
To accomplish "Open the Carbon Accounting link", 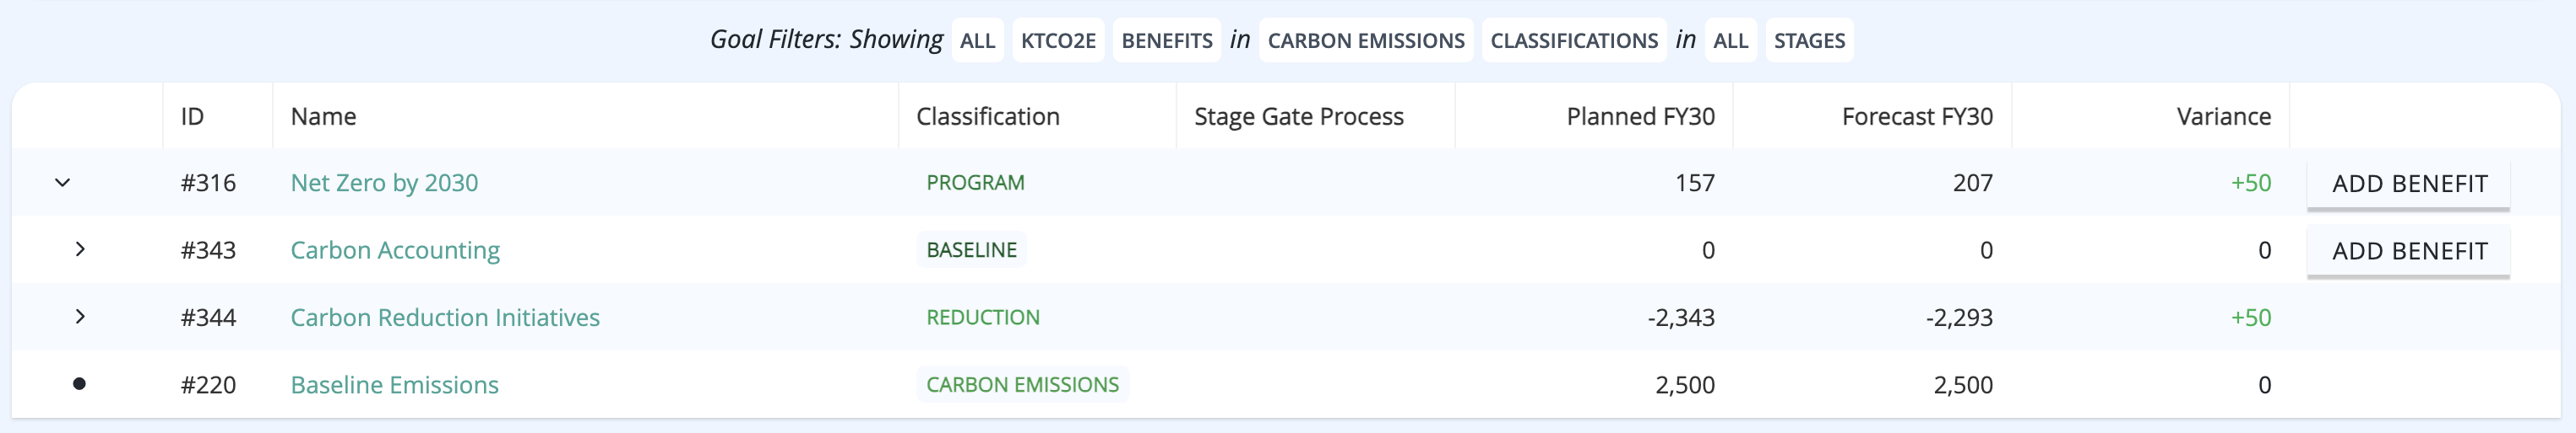I will 395,250.
